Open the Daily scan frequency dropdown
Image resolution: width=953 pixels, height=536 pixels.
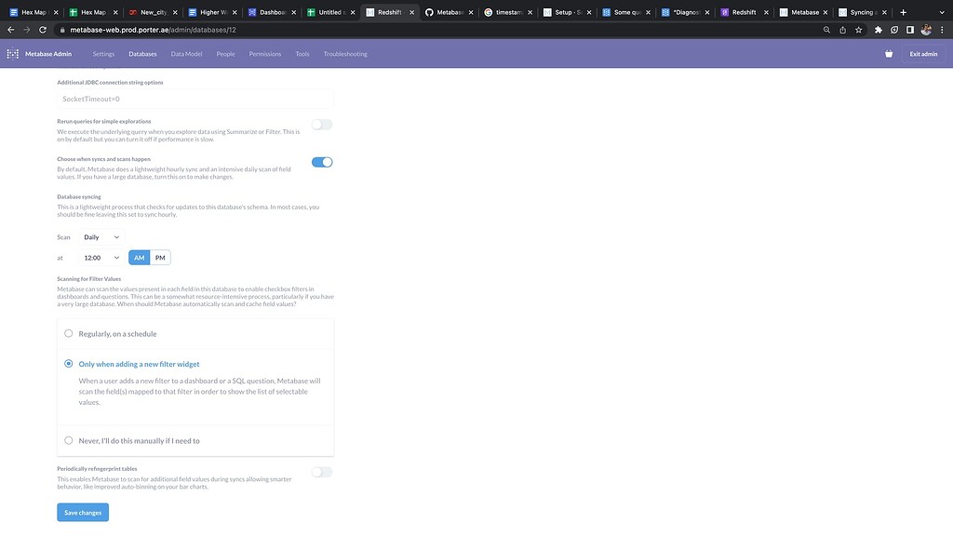point(101,236)
